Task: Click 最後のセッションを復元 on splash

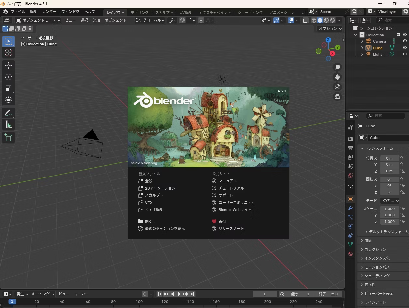Action: tap(162, 229)
